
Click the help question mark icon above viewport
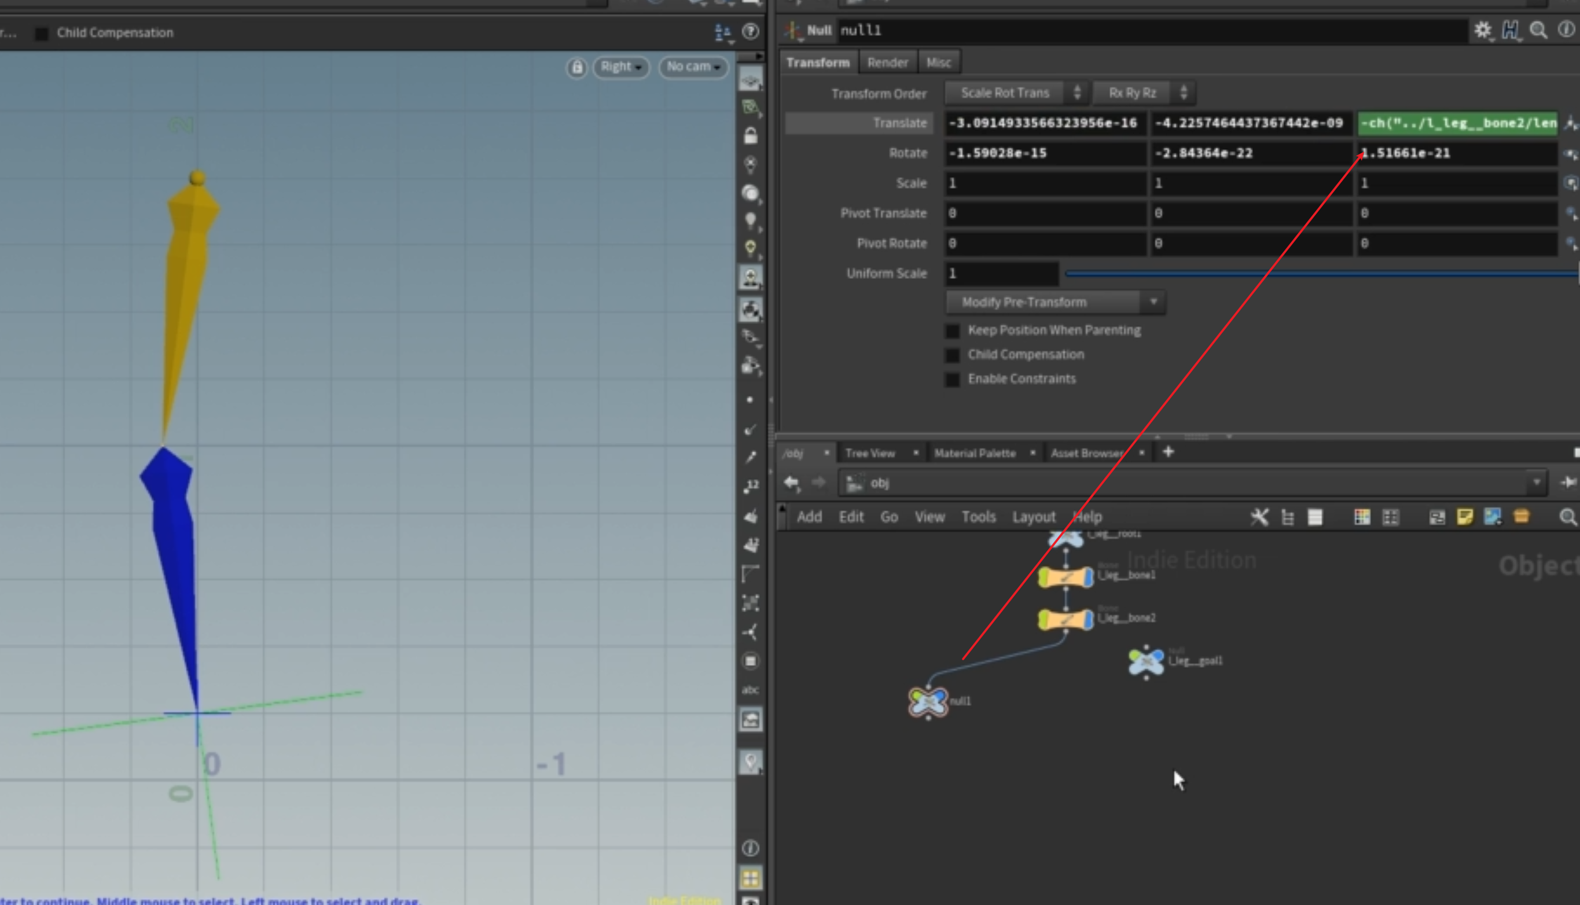(x=751, y=32)
